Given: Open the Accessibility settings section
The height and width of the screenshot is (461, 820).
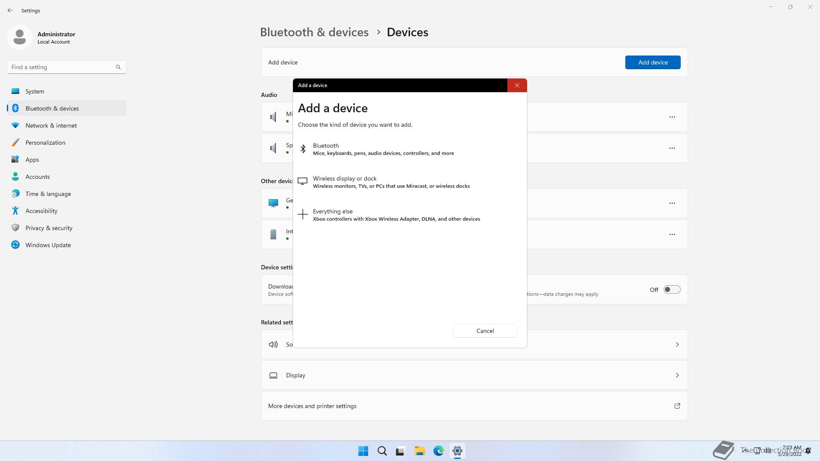Looking at the screenshot, I should pos(41,211).
